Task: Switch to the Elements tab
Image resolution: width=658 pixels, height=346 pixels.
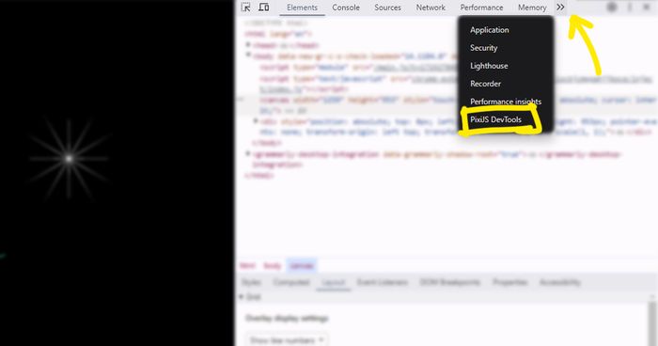Action: click(302, 8)
